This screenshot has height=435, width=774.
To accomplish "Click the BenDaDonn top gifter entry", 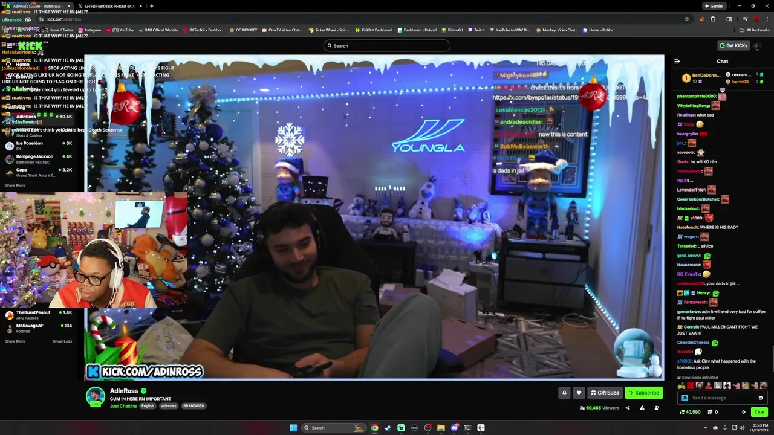I will coord(701,78).
